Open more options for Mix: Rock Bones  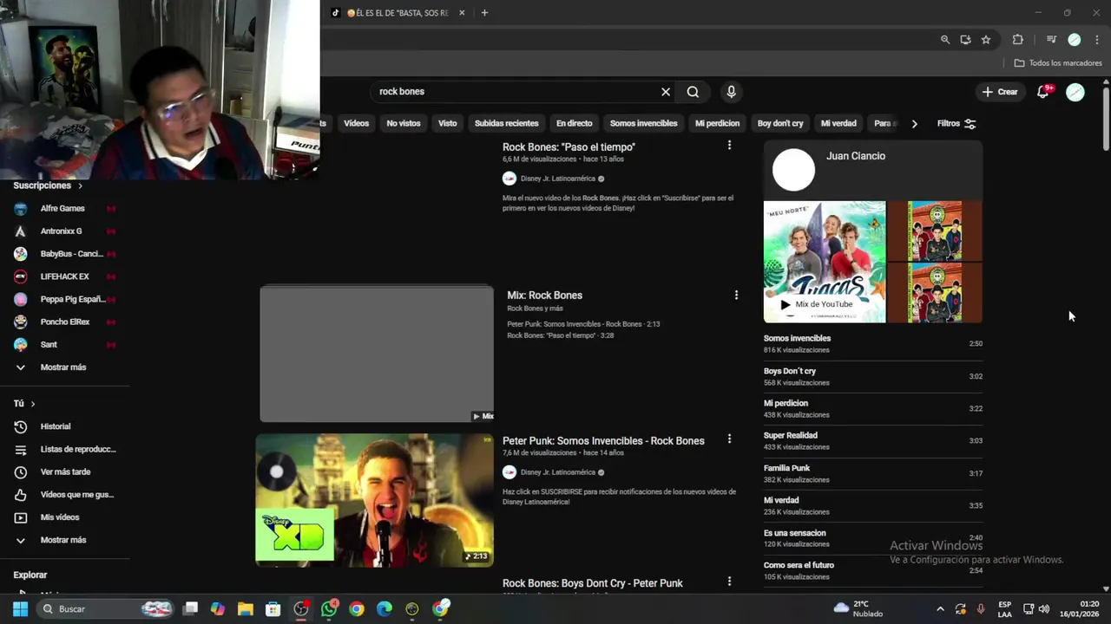(736, 295)
